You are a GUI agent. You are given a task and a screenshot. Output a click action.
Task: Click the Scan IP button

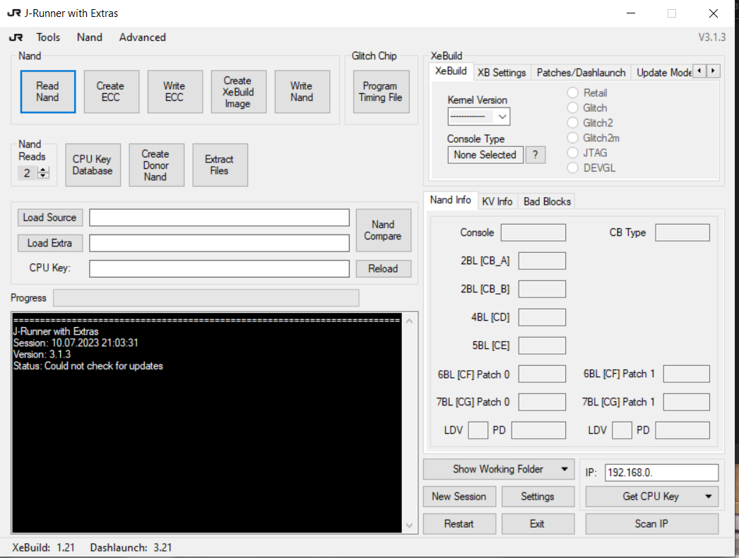(652, 523)
